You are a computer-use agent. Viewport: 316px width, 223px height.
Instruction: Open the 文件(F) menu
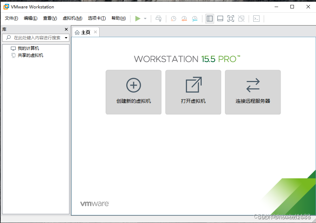12,18
